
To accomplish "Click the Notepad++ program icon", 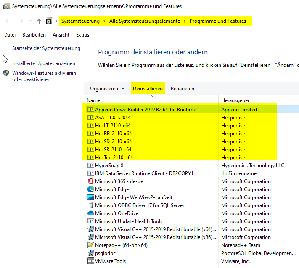I will 90,245.
